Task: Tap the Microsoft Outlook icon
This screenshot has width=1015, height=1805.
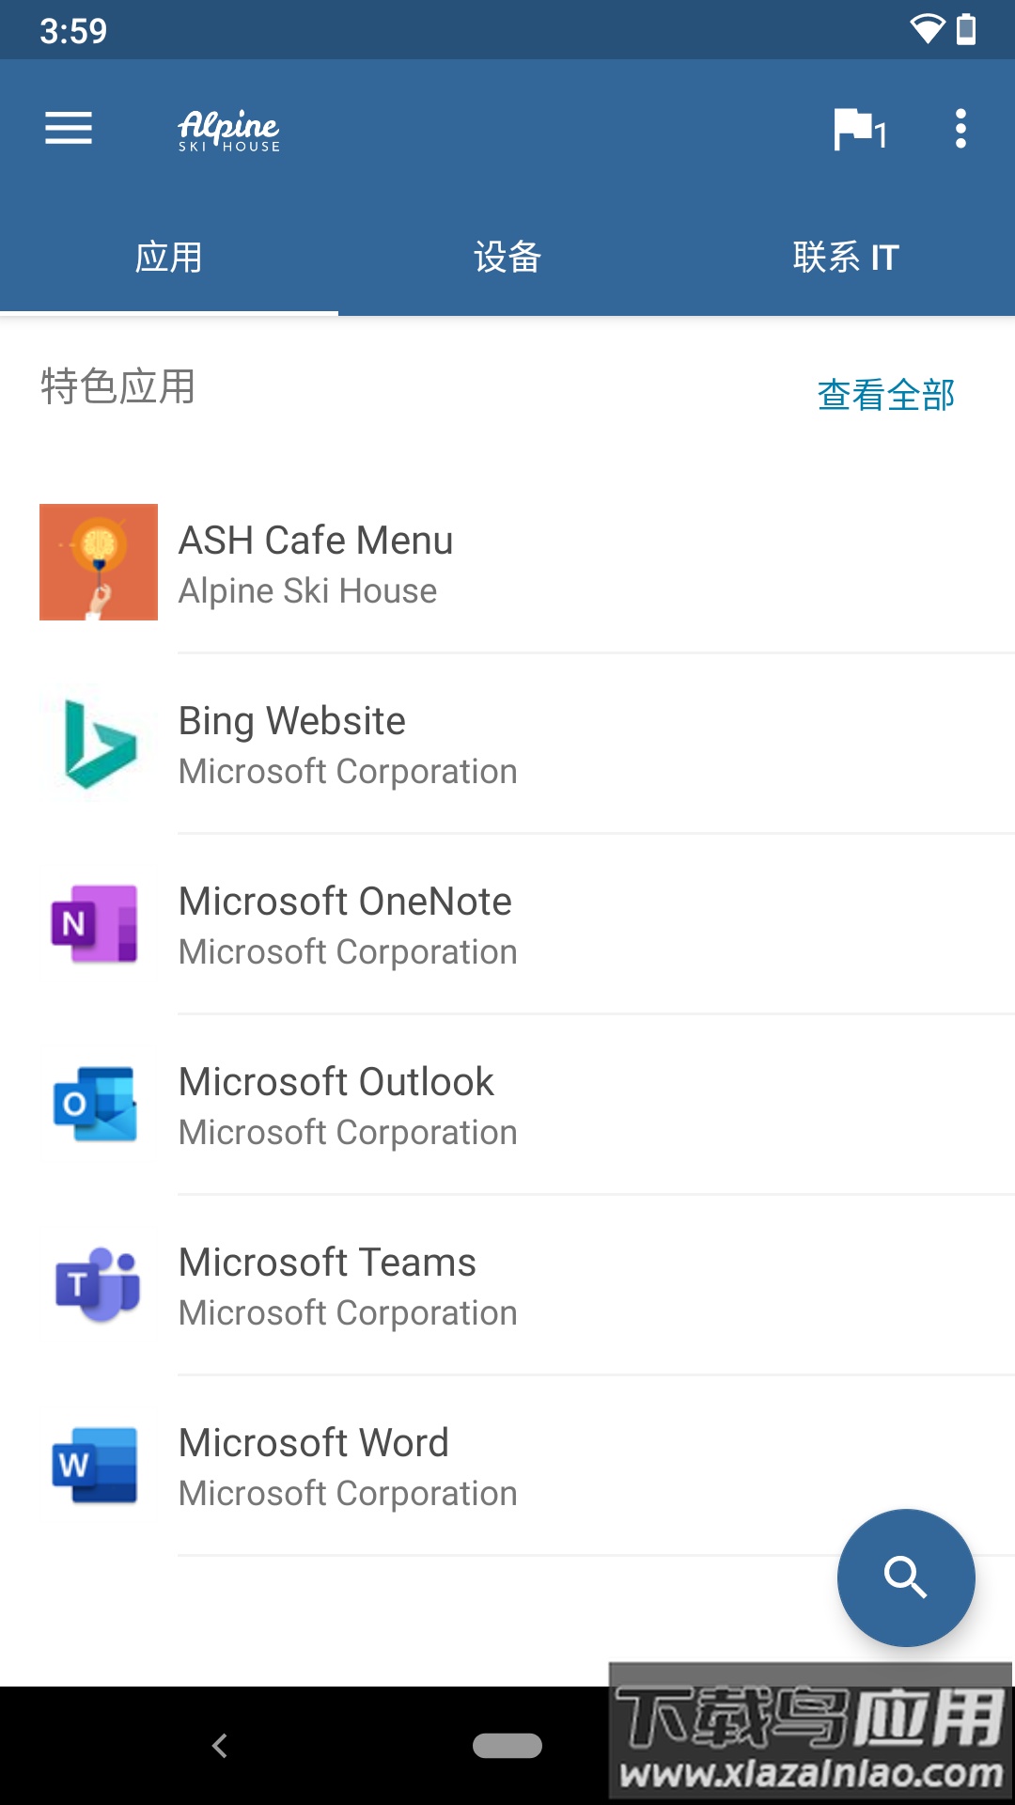Action: click(x=95, y=1104)
